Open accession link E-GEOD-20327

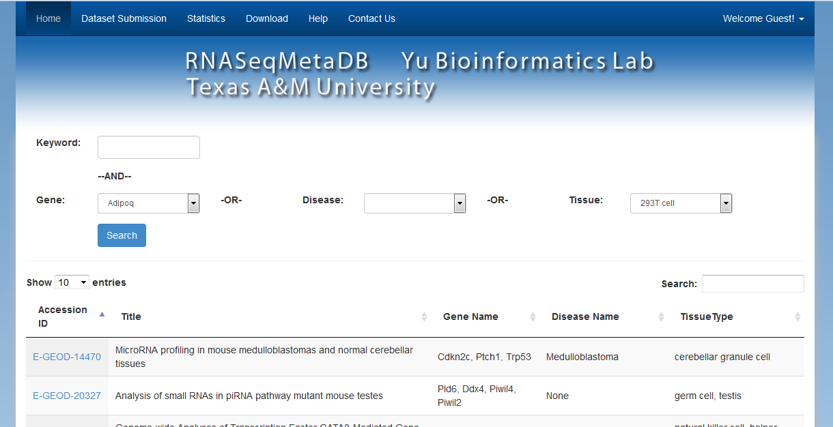click(67, 396)
